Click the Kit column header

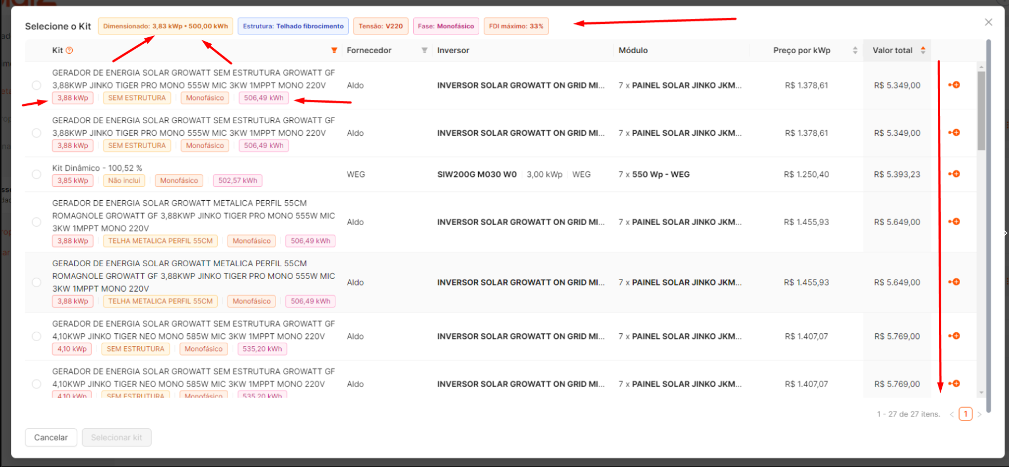click(x=58, y=50)
